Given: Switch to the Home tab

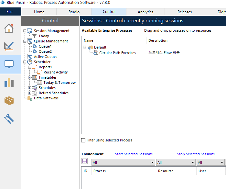Looking at the screenshot, I should 39,12.
